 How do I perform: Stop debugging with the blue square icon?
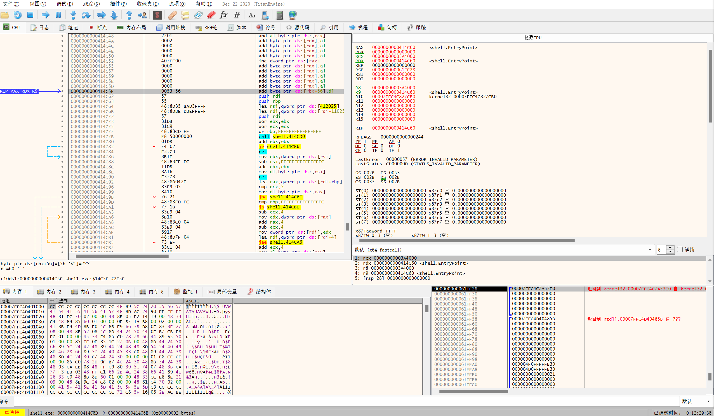point(30,15)
